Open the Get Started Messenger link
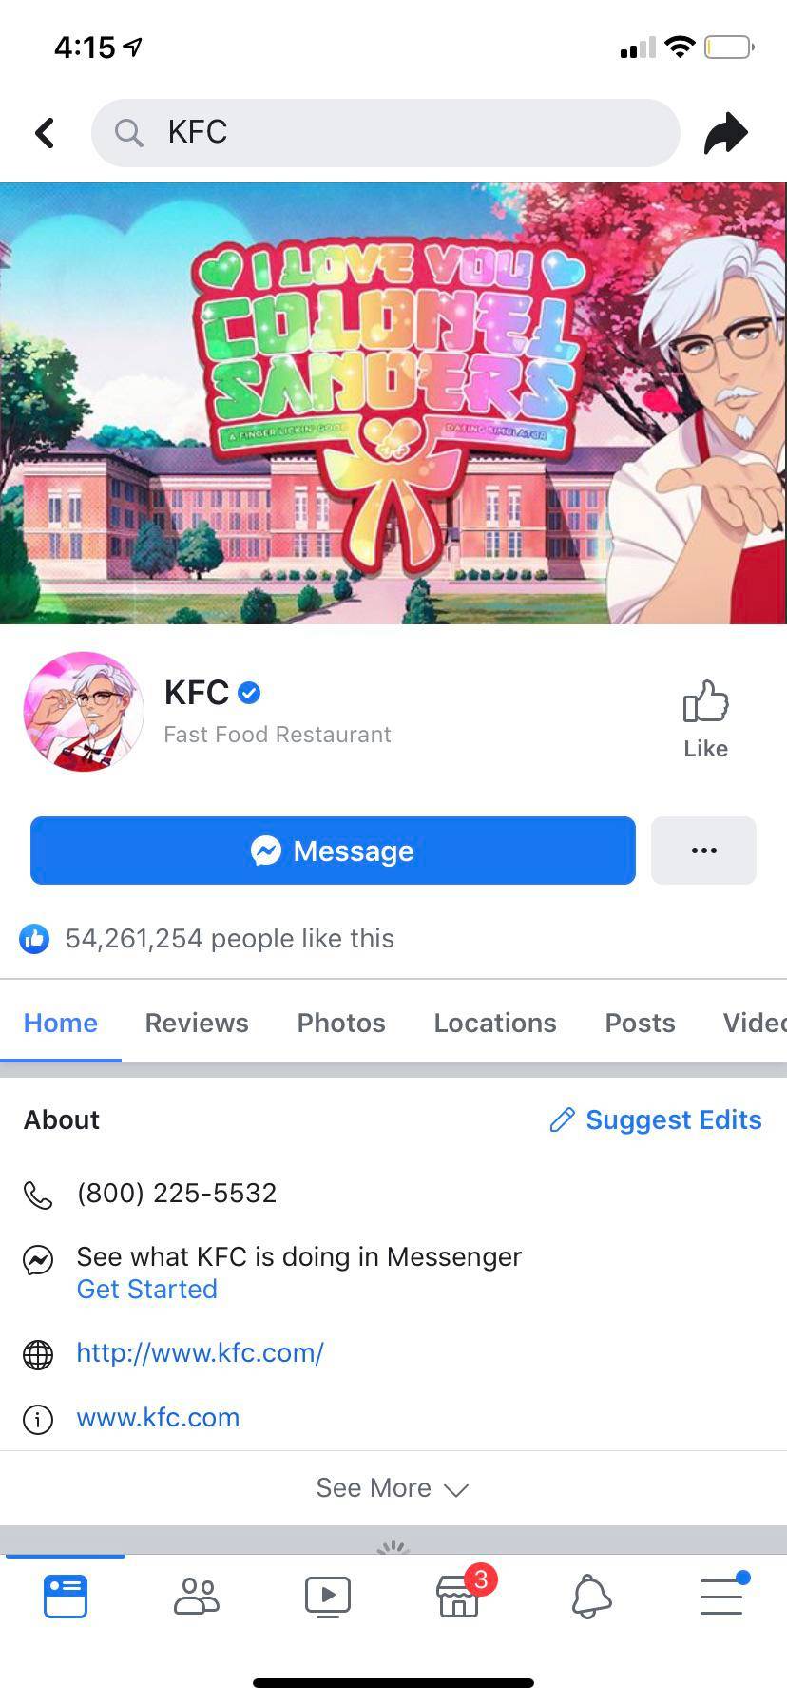This screenshot has height=1703, width=787. coord(147,1289)
